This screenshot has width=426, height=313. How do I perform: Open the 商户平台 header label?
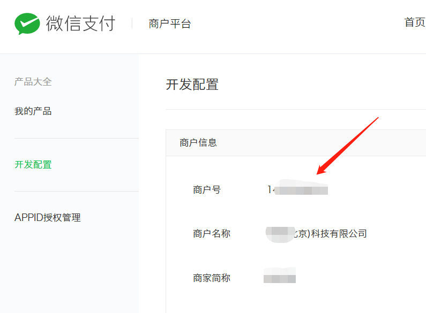[170, 24]
